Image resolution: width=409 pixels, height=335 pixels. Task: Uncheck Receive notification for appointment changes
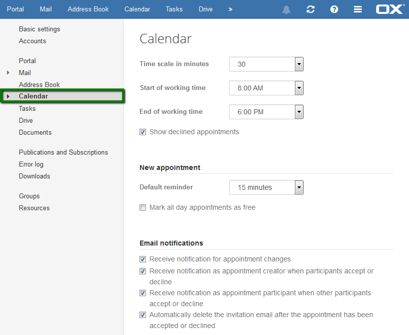coord(142,259)
